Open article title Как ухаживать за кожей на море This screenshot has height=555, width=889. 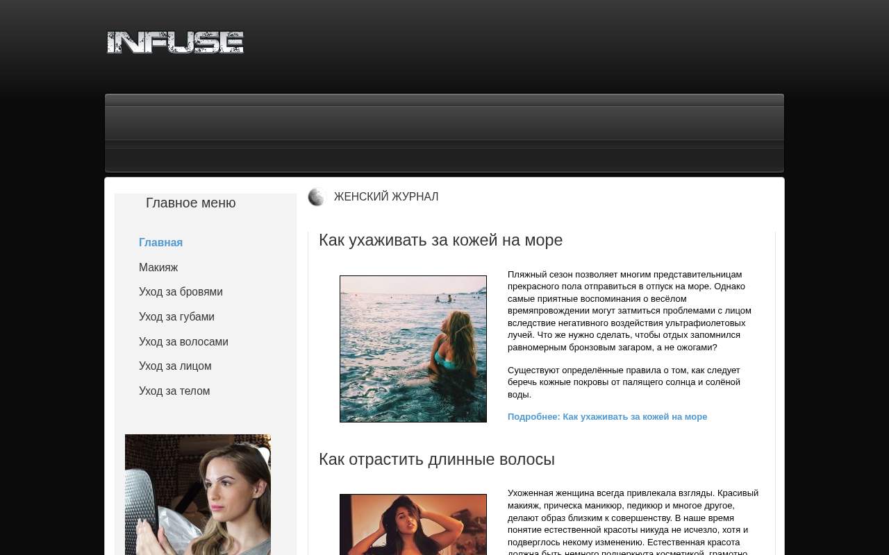pyautogui.click(x=440, y=240)
